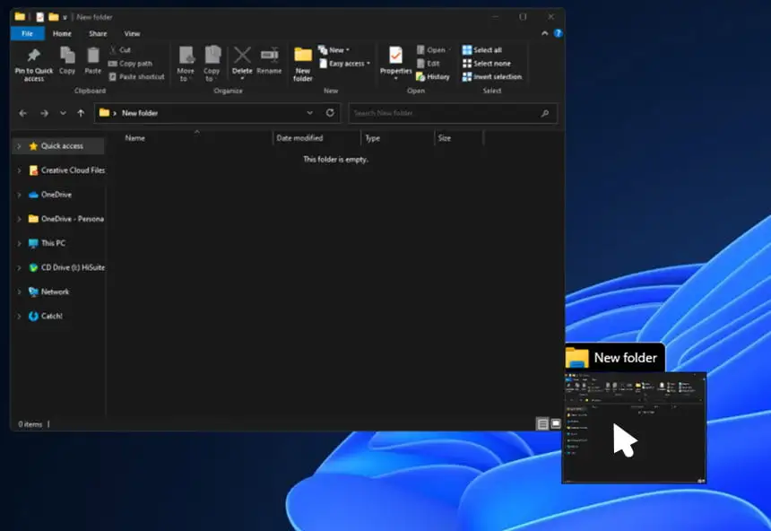Screen dimensions: 771x531
Task: Click the Refresh button beside address bar
Action: [330, 113]
